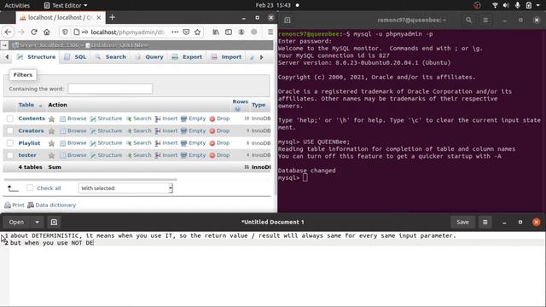Focus the Containing the word field
Viewport: 546px width, 307px height.
[x=110, y=89]
